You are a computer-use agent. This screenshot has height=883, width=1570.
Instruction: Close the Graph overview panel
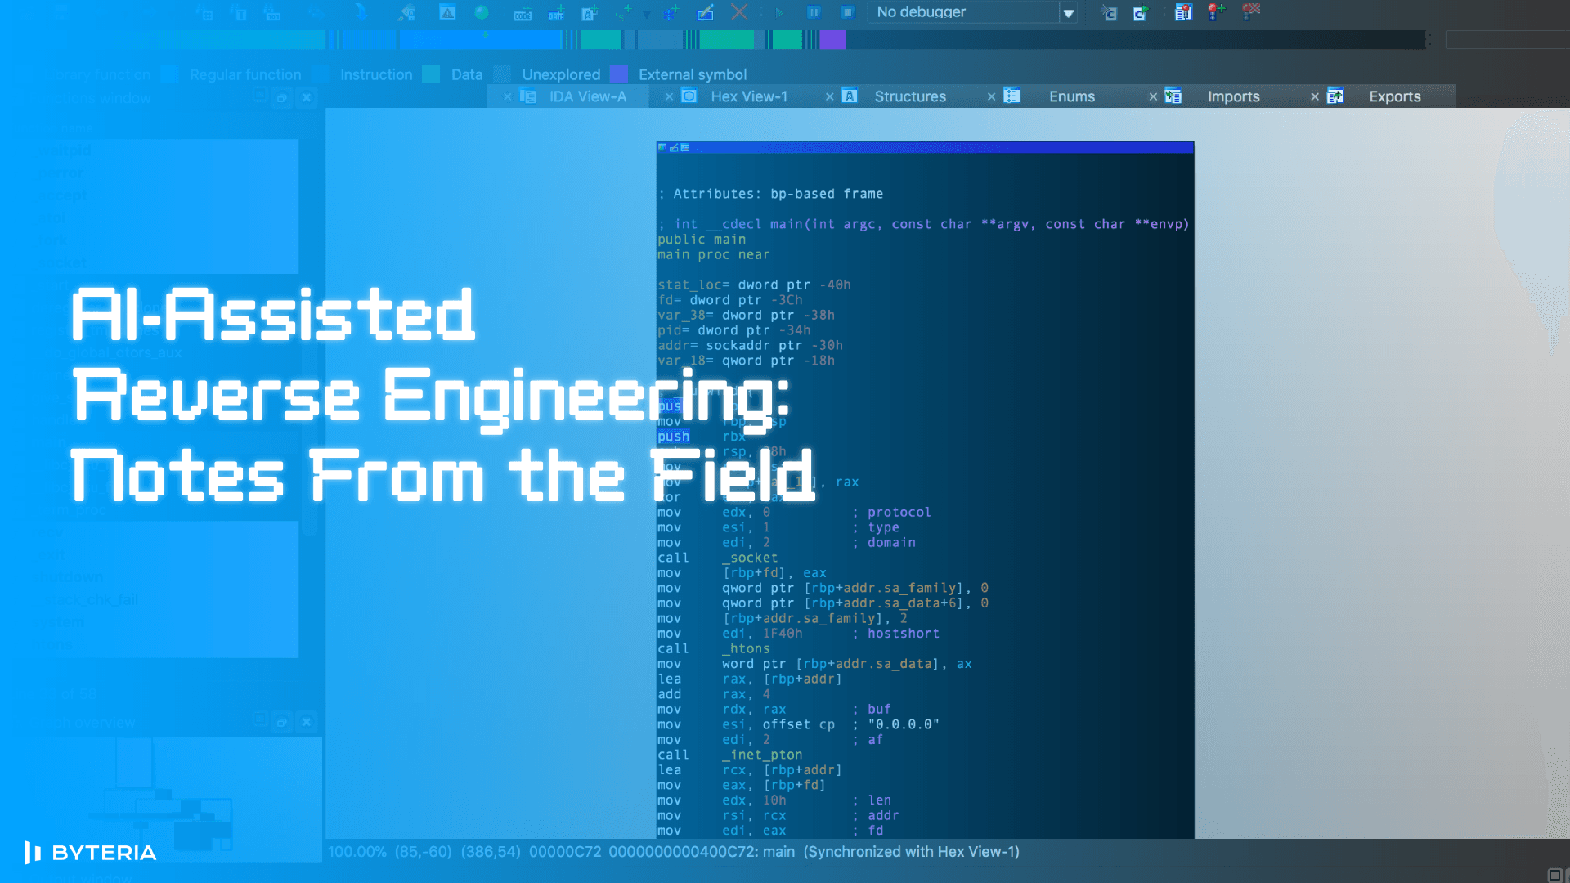[307, 722]
